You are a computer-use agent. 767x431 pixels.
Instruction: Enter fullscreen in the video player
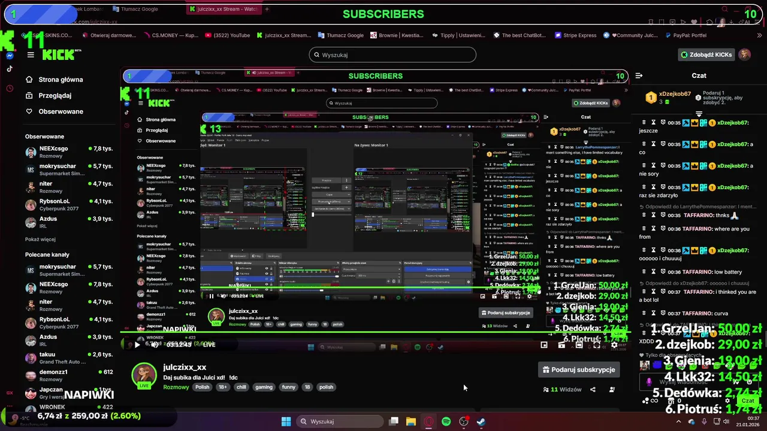click(597, 345)
